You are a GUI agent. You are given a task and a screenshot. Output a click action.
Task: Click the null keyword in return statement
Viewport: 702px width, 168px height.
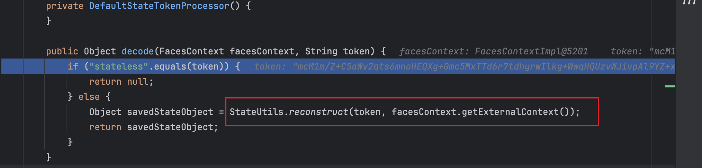click(x=137, y=82)
